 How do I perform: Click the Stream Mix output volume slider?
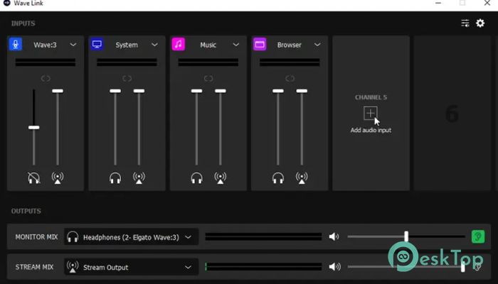point(406,266)
